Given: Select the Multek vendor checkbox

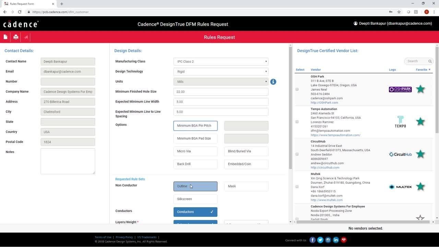Looking at the screenshot, I should pos(297,187).
